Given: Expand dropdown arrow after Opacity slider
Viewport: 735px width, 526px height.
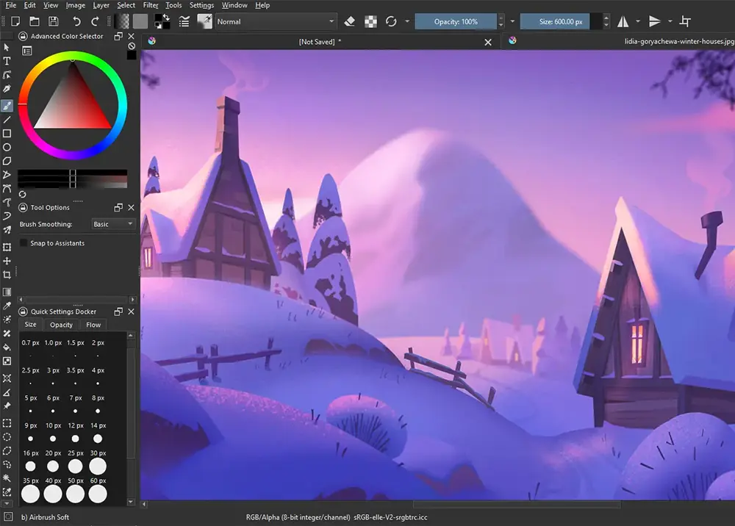Looking at the screenshot, I should [512, 21].
